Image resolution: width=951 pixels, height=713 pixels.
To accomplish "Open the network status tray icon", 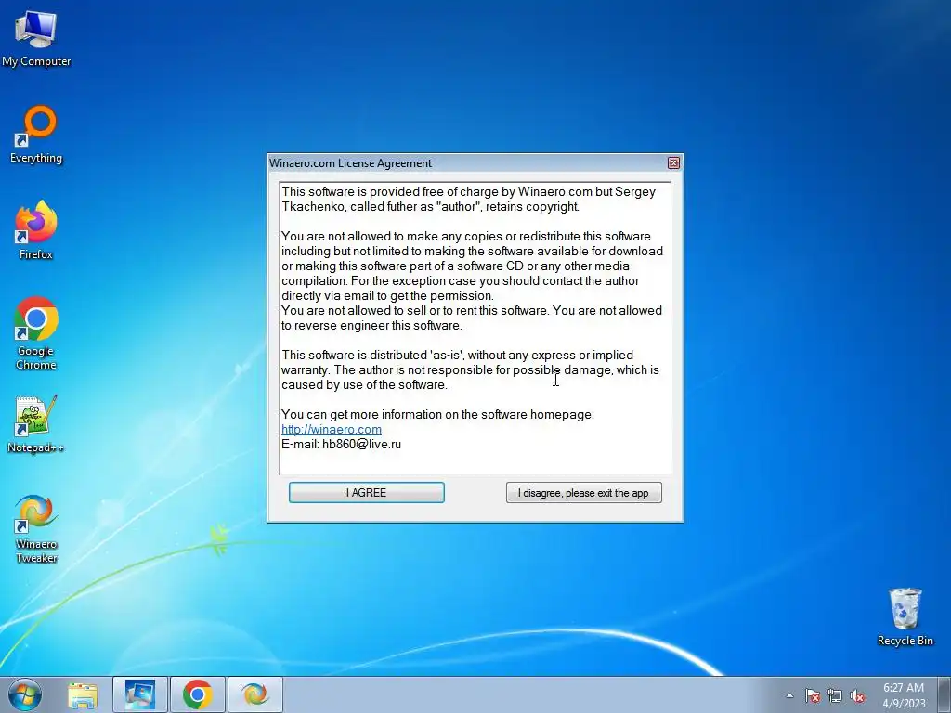I will click(x=835, y=695).
